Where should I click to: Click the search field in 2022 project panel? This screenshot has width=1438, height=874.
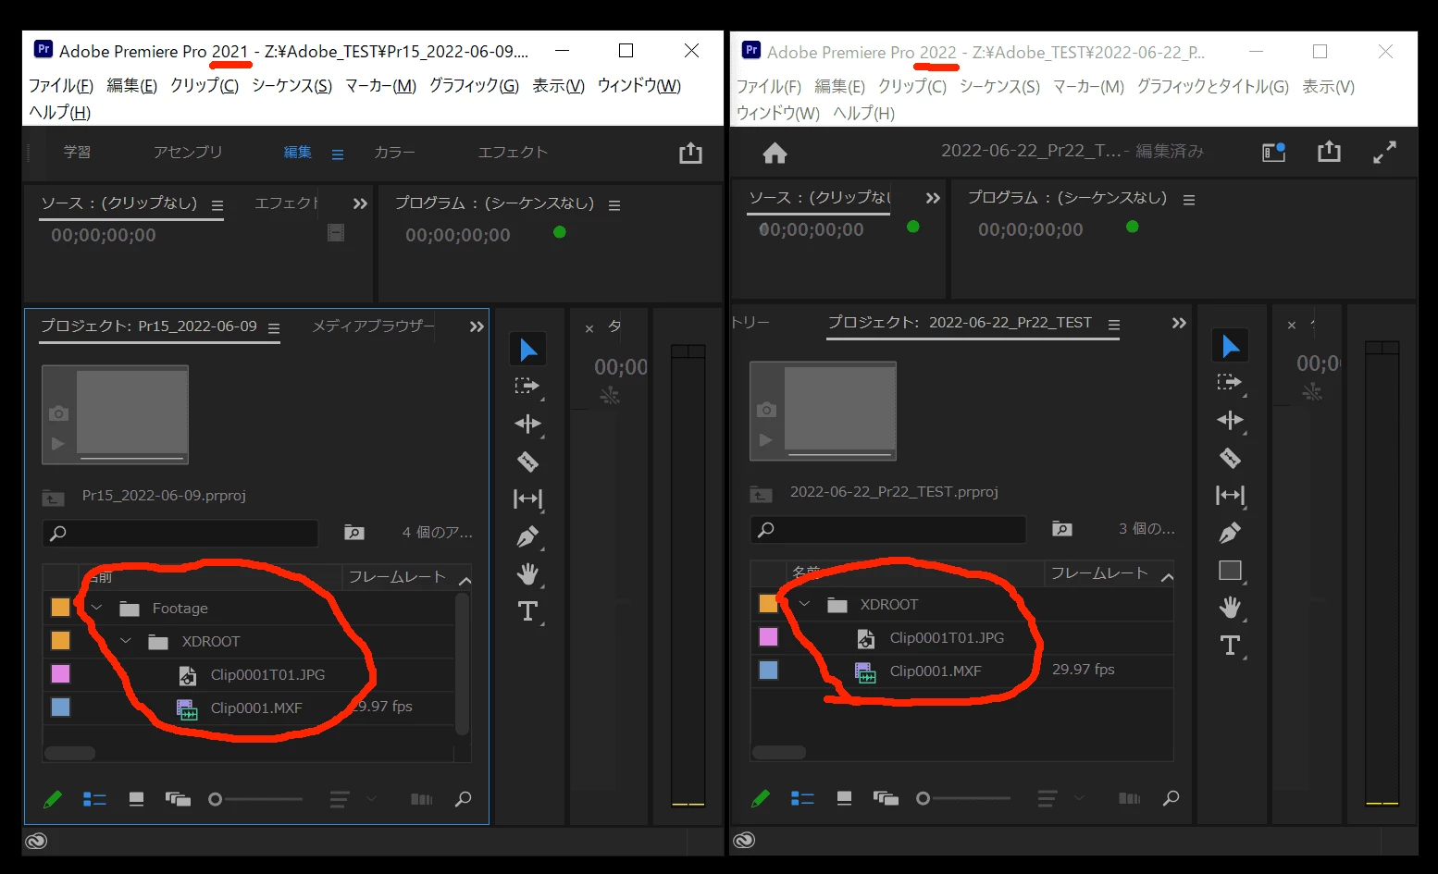pyautogui.click(x=888, y=529)
